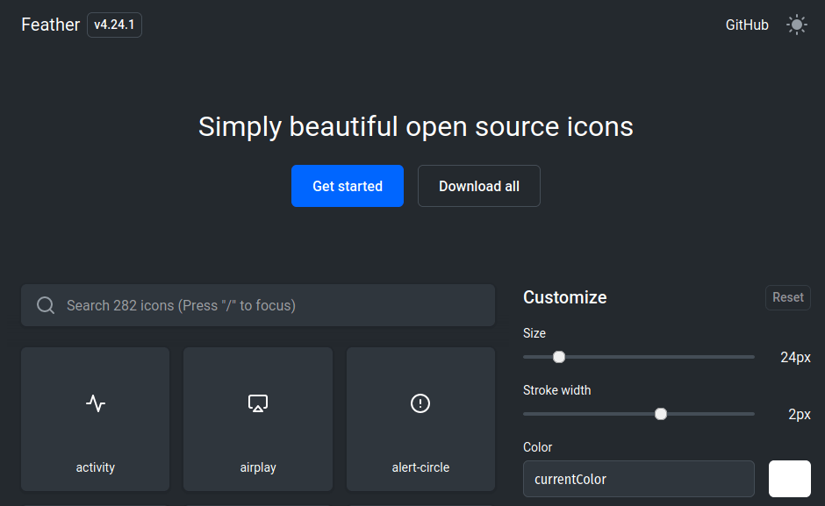Click the Download all button

point(479,186)
